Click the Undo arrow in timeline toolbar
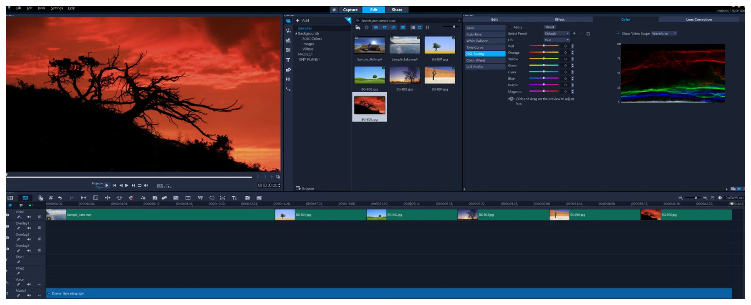Screen dimensions: 751x305 pos(60,198)
